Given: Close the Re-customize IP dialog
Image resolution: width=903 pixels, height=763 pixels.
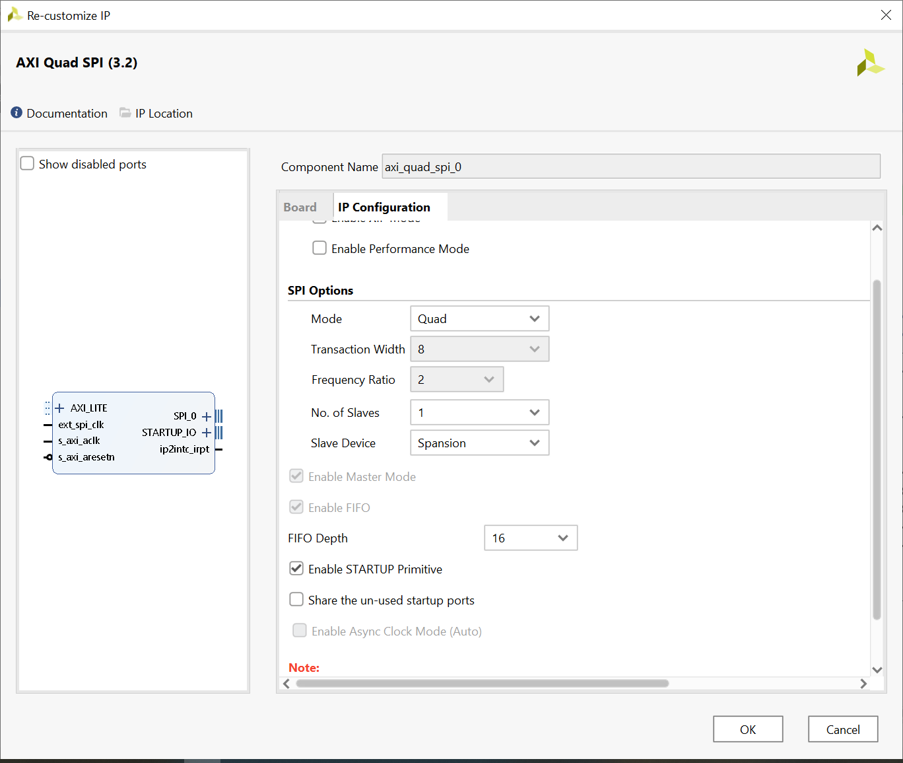Looking at the screenshot, I should click(886, 15).
